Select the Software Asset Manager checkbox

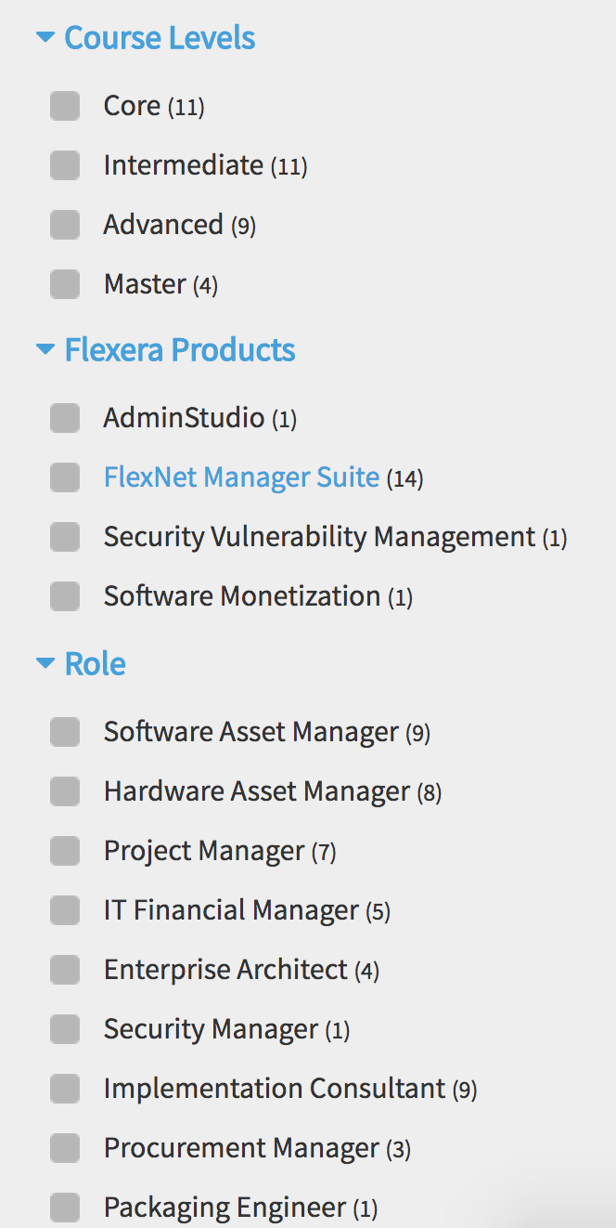pos(65,732)
